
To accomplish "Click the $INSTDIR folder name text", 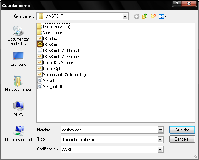I will coord(54,16).
